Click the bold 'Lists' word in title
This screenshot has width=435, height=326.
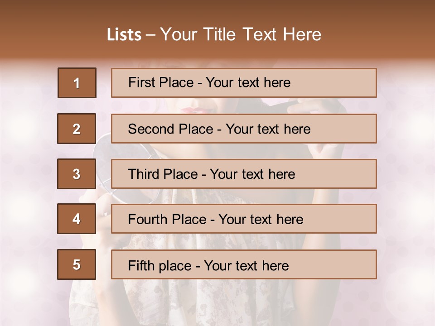pos(124,35)
